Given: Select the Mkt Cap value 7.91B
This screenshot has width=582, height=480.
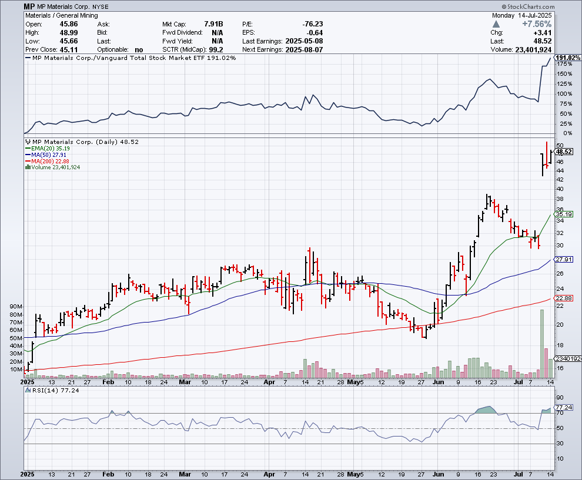Looking at the screenshot, I should click(213, 24).
